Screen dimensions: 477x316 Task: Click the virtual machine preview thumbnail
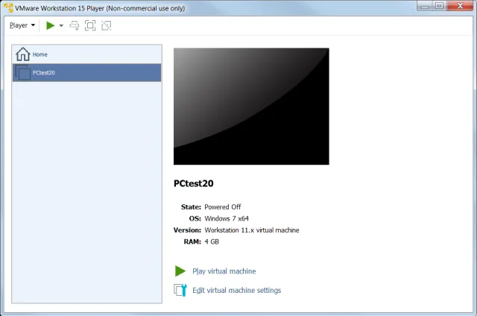tap(251, 107)
